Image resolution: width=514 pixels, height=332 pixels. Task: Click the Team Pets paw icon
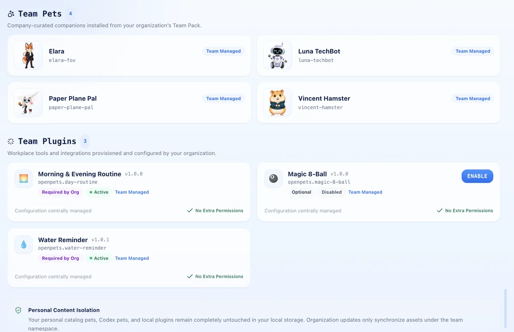click(x=11, y=14)
